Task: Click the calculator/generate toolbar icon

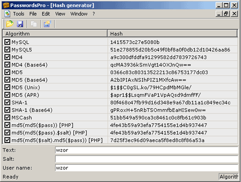Action: pos(47,24)
